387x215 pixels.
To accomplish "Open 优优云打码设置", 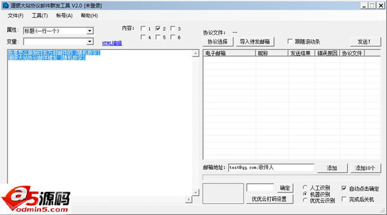I will click(269, 199).
